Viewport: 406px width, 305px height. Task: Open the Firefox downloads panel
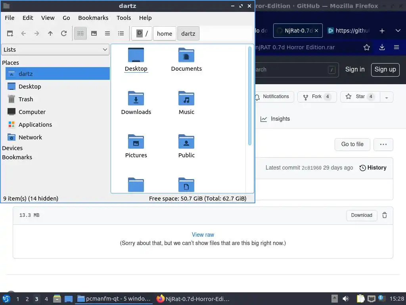point(382,47)
